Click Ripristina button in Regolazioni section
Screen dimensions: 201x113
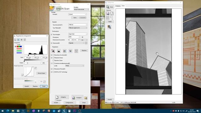point(84,51)
